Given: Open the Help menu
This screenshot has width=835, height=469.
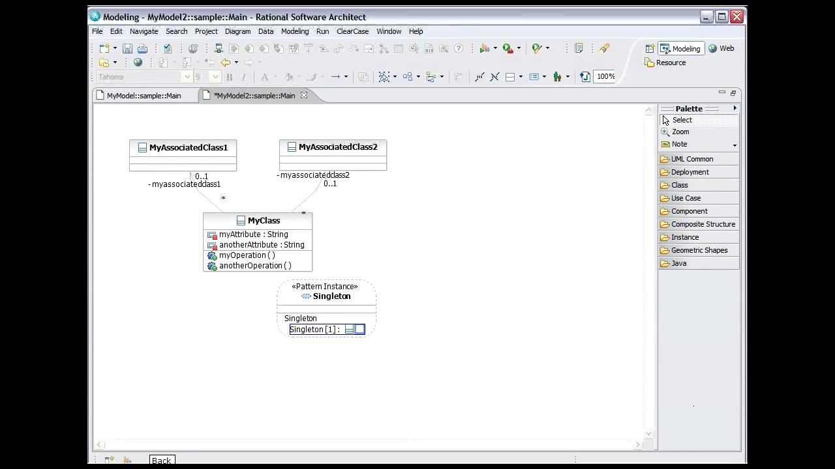Looking at the screenshot, I should (416, 31).
